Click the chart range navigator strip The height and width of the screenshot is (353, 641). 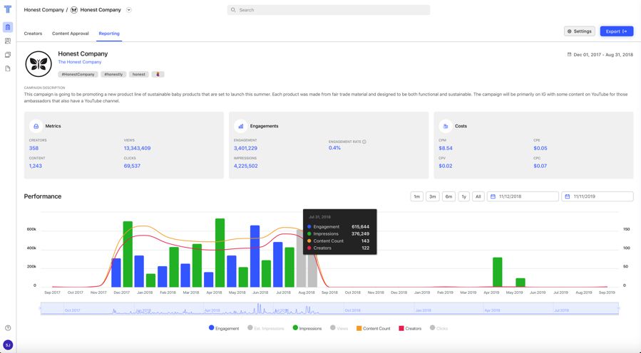(x=329, y=308)
